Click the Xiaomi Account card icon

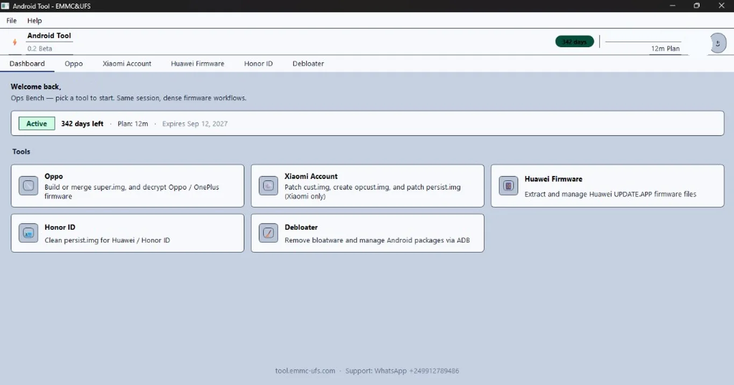click(x=268, y=186)
